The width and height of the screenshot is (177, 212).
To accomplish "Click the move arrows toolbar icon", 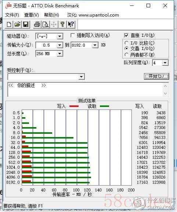I will point(54,25).
